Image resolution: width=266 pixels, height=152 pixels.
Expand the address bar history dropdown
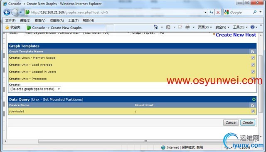pos(205,12)
